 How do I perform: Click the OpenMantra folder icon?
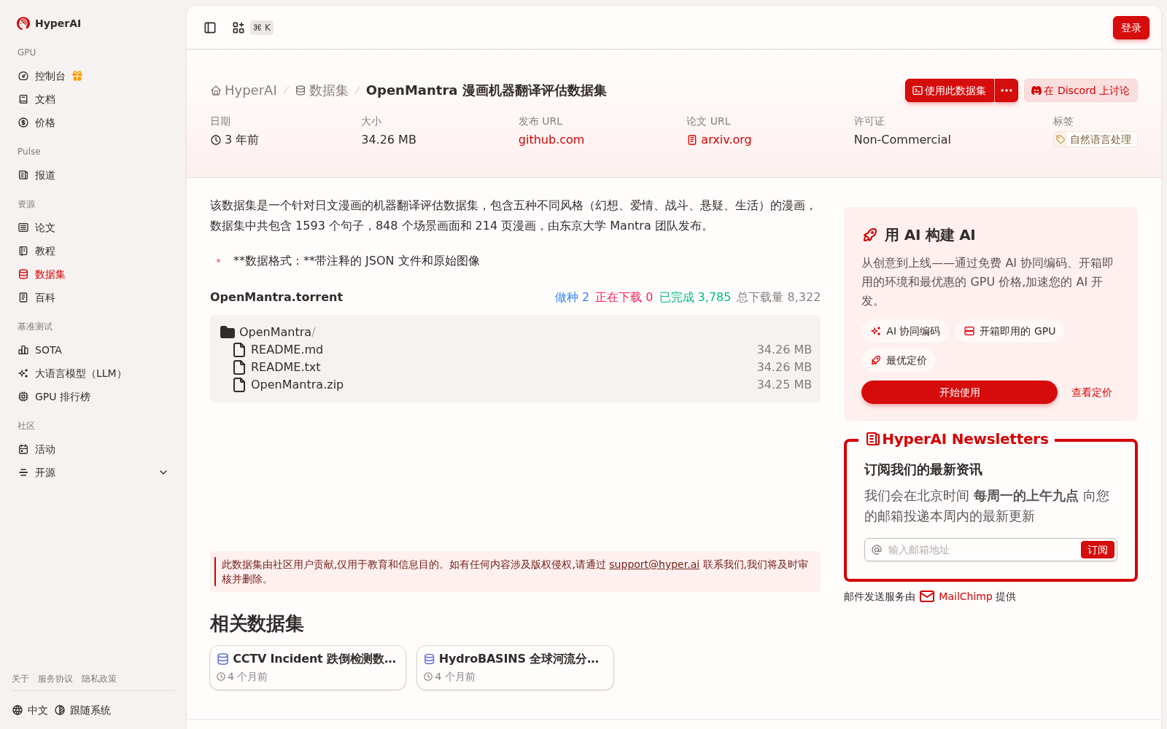[228, 332]
